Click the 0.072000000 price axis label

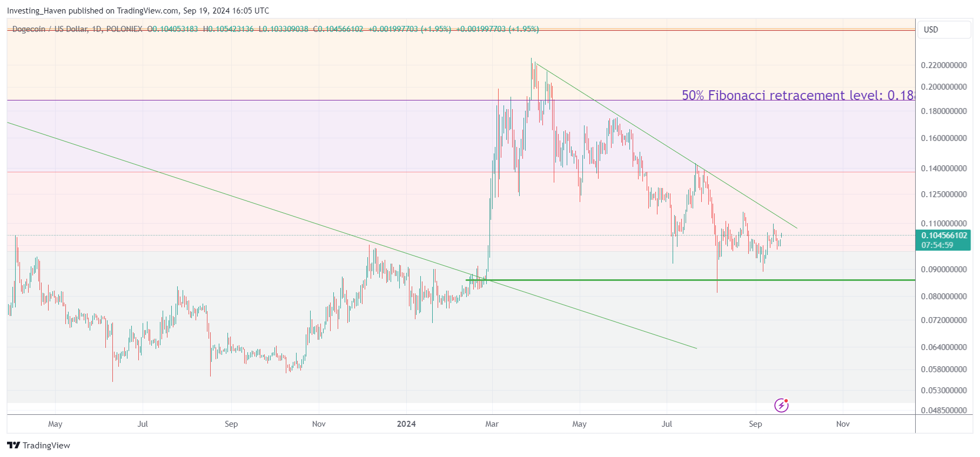[944, 320]
